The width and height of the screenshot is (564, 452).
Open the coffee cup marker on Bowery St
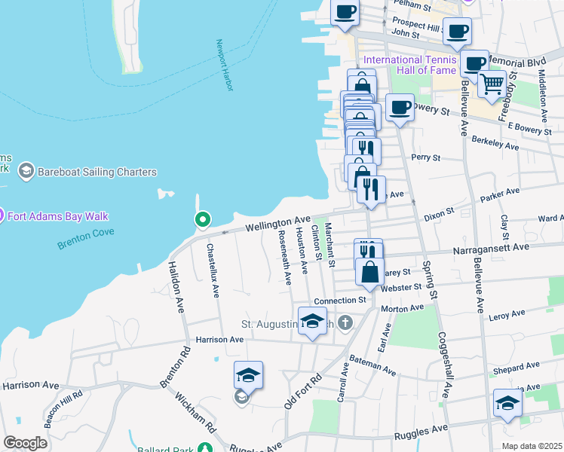tap(400, 108)
